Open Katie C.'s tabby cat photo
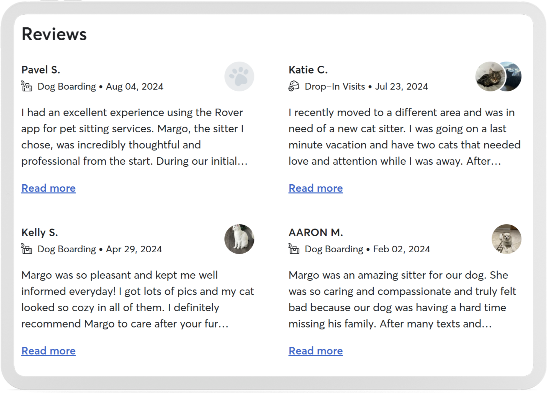The width and height of the screenshot is (547, 393). 489,77
